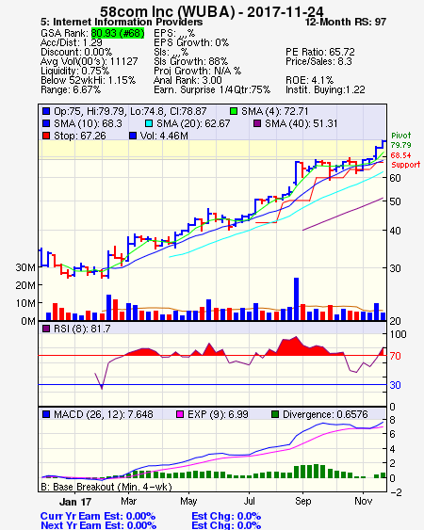Click the magenta EXP (9) legend swatch
The width and height of the screenshot is (424, 530).
click(x=180, y=414)
